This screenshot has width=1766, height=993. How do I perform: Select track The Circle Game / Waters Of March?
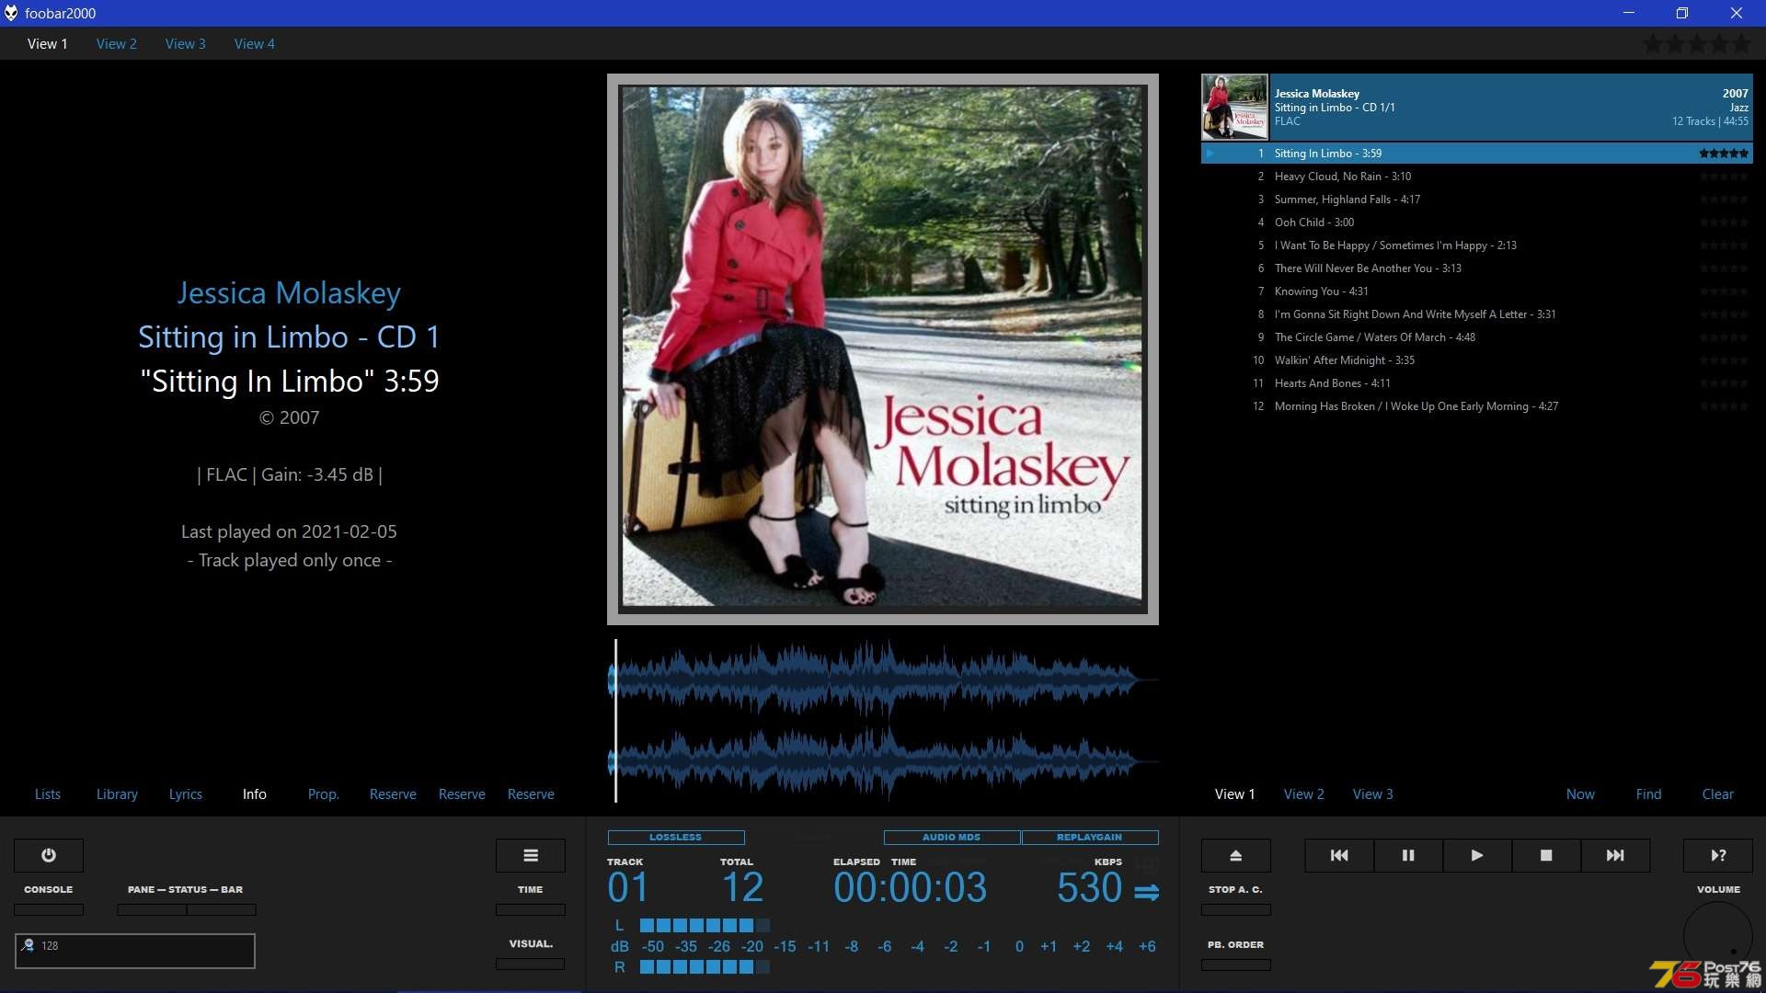[1477, 337]
